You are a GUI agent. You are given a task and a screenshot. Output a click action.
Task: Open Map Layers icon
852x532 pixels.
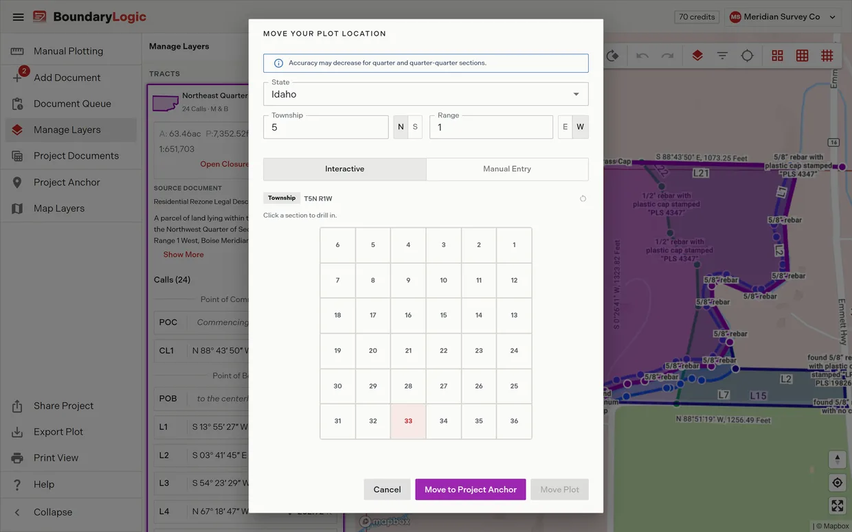17,208
